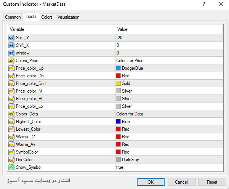Select the LineColor variable name
Screen dimensions: 229x189
(24, 160)
